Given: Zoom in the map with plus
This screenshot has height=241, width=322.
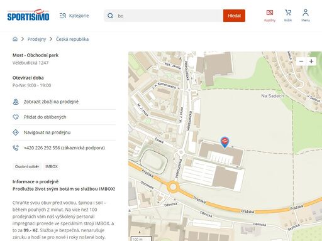Looking at the screenshot, I should pyautogui.click(x=311, y=62).
